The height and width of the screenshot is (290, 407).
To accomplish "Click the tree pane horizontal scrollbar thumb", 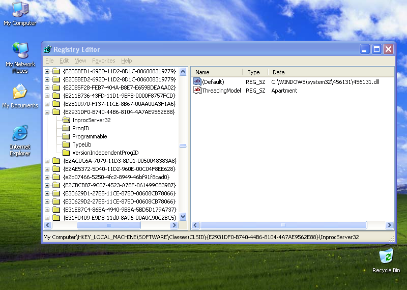I will point(109,225).
